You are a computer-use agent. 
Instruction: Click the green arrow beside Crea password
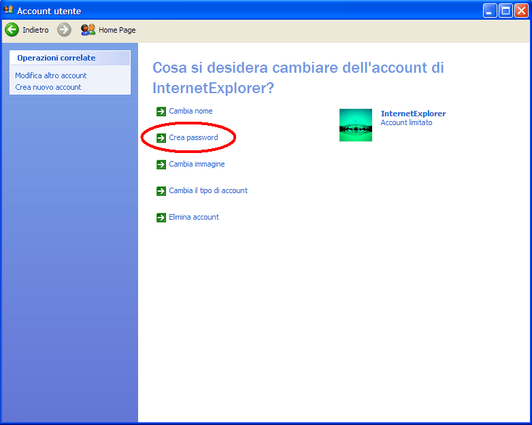[161, 138]
